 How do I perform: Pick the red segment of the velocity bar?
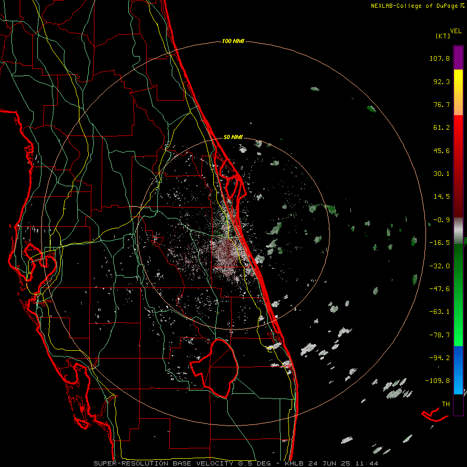458,166
